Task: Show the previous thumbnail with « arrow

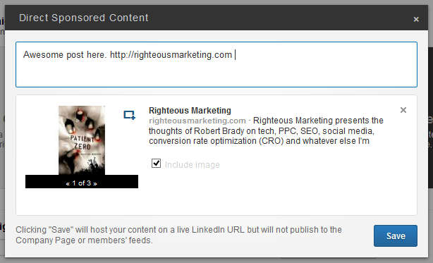Action: [x=68, y=183]
